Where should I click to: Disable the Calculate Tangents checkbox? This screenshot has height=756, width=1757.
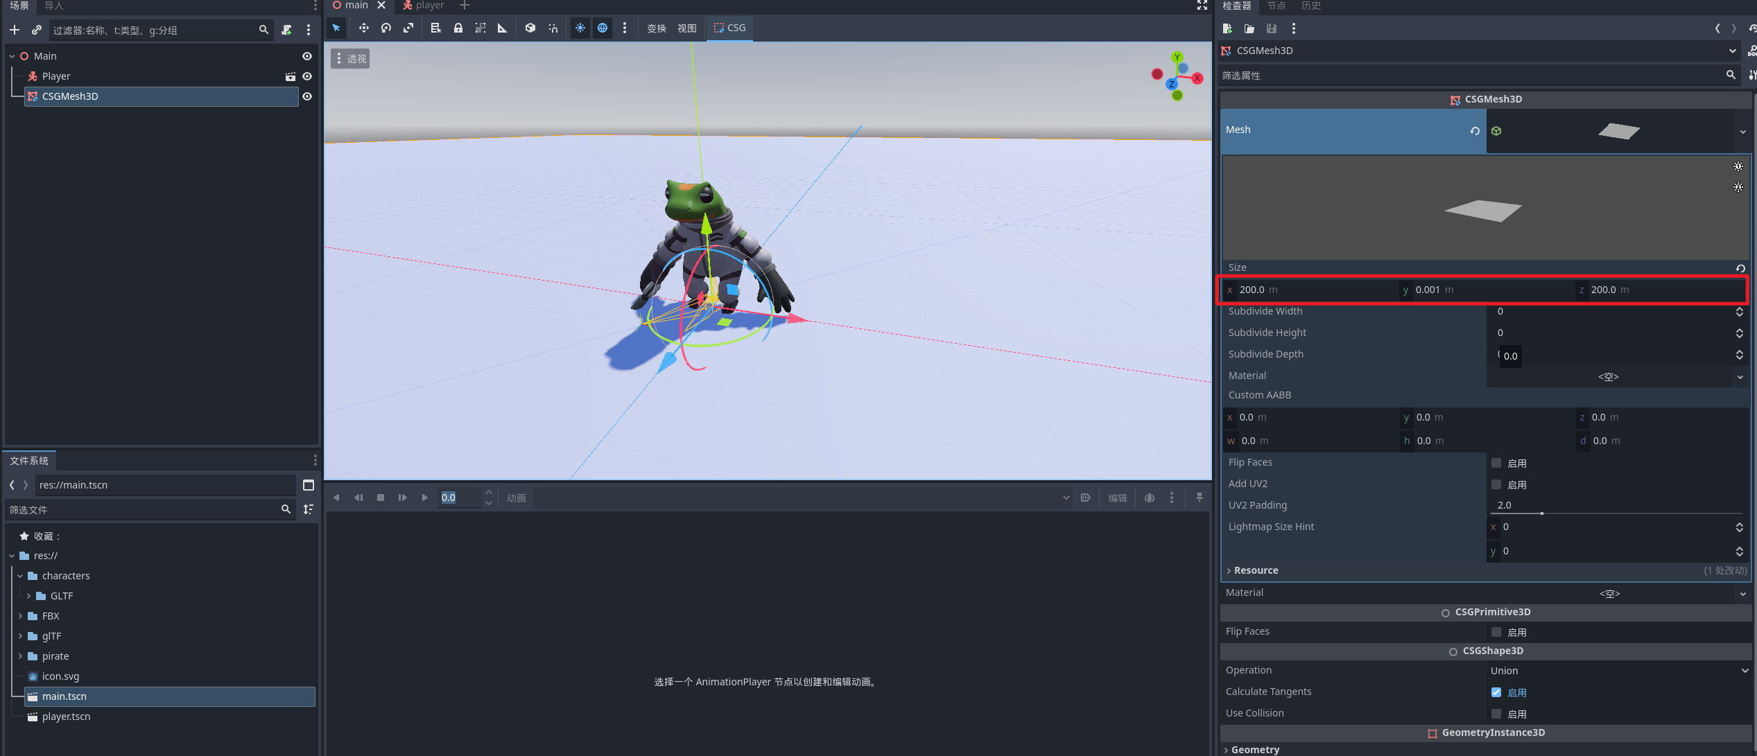[1496, 692]
